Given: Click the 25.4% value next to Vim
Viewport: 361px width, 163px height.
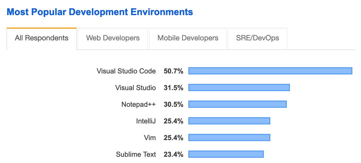Looking at the screenshot, I should (x=173, y=138).
